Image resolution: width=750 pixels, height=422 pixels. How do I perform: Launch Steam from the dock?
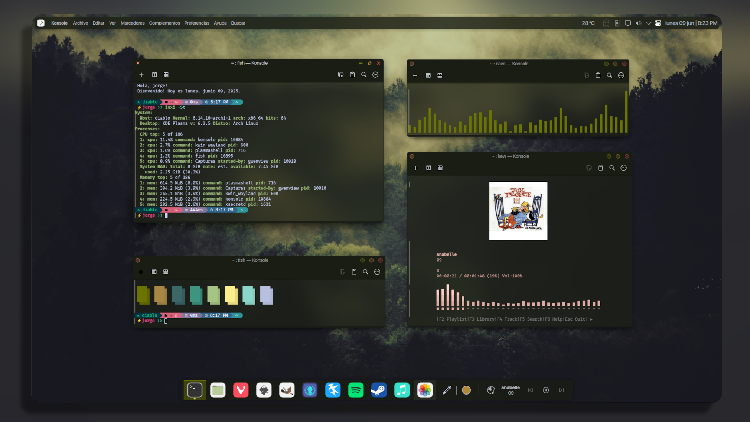point(379,390)
